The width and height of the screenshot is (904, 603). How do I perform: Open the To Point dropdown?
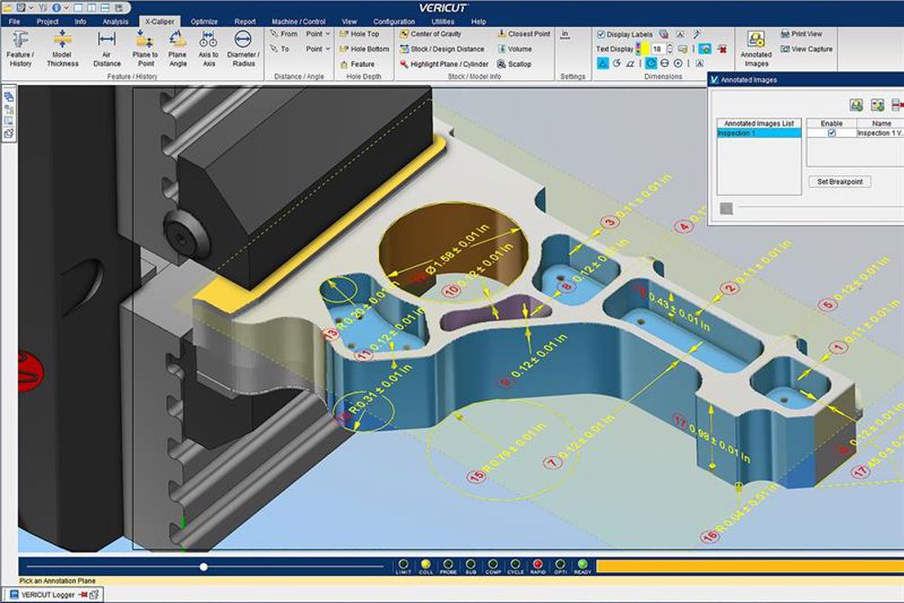click(x=318, y=49)
